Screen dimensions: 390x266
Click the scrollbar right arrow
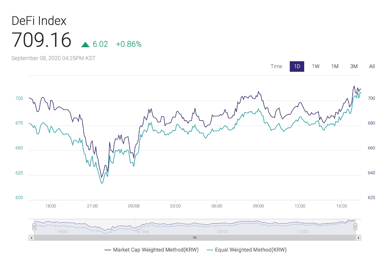[x=358, y=238]
